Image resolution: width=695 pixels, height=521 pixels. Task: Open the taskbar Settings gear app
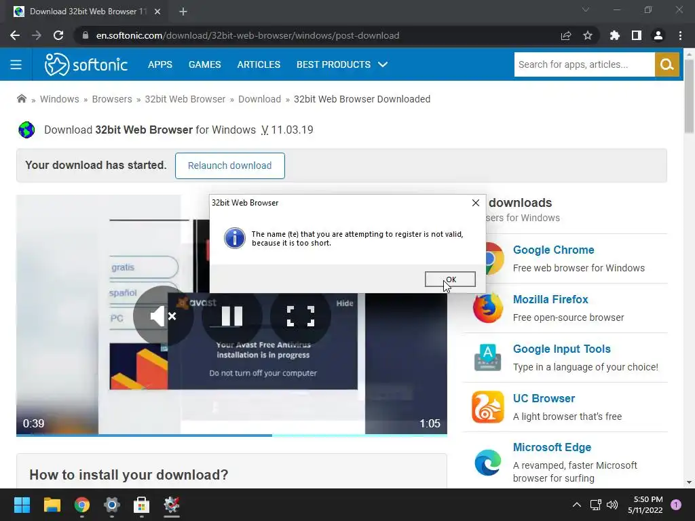pos(112,505)
